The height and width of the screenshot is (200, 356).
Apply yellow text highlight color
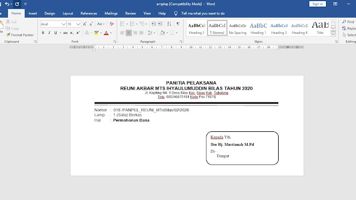pyautogui.click(x=96, y=33)
